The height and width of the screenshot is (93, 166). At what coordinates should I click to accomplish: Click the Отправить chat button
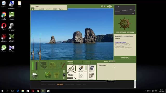pyautogui.click(x=111, y=81)
